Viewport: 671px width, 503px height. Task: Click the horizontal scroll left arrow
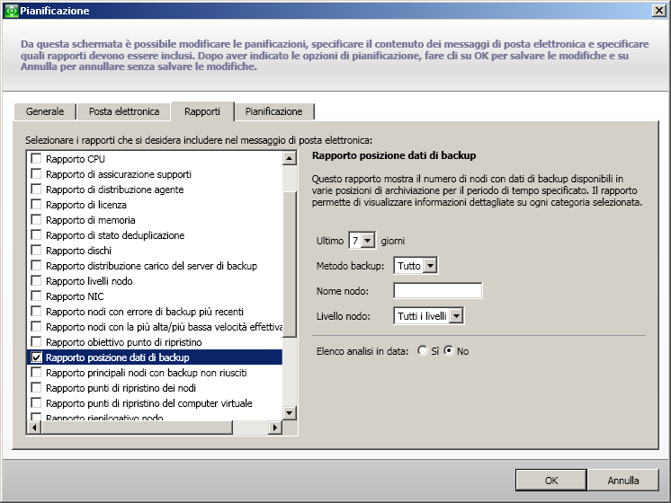pos(34,428)
